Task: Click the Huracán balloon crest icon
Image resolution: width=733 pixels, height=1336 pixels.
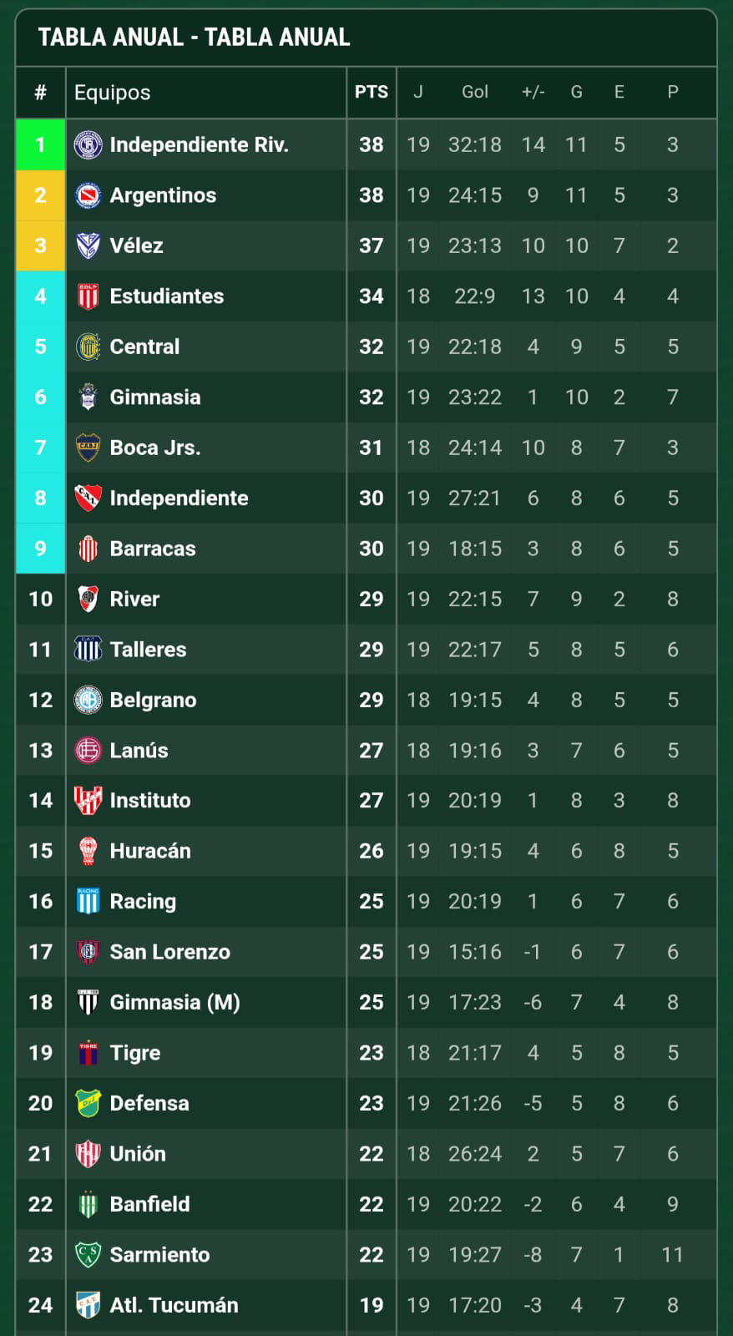Action: (x=88, y=851)
